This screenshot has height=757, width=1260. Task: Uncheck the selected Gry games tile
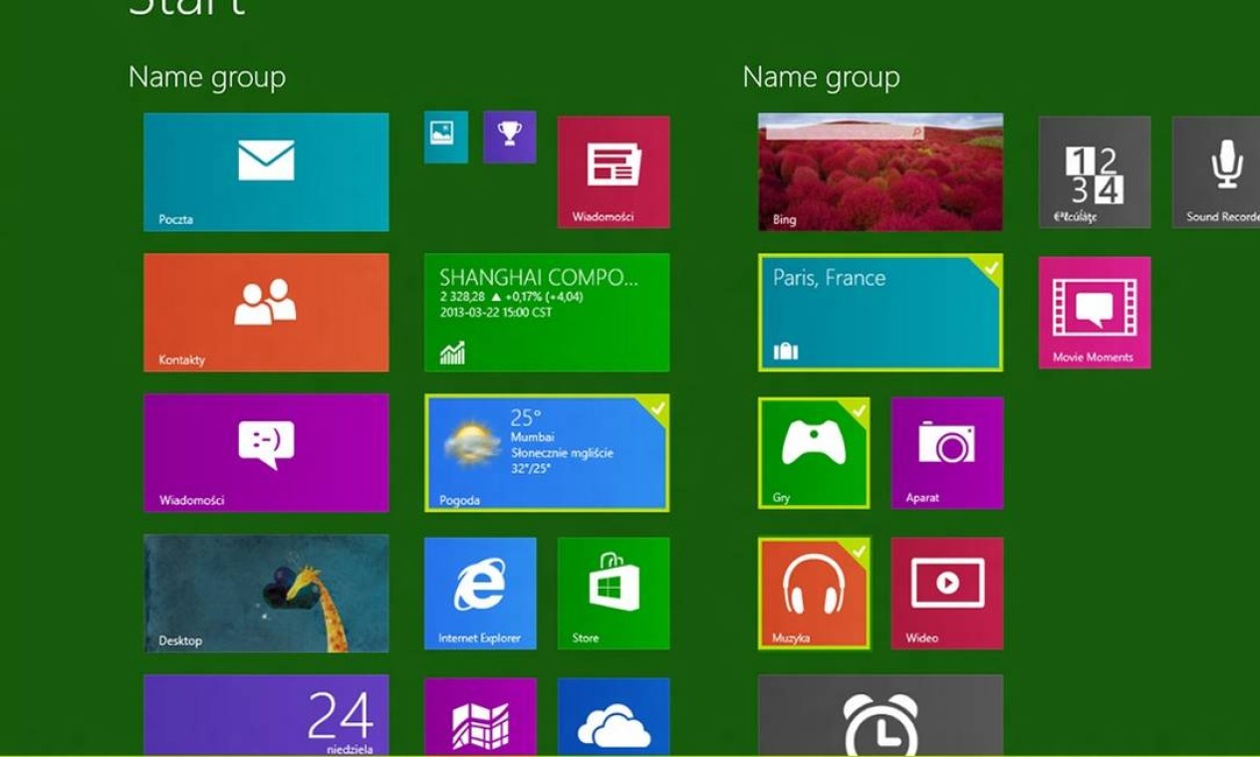click(x=814, y=453)
